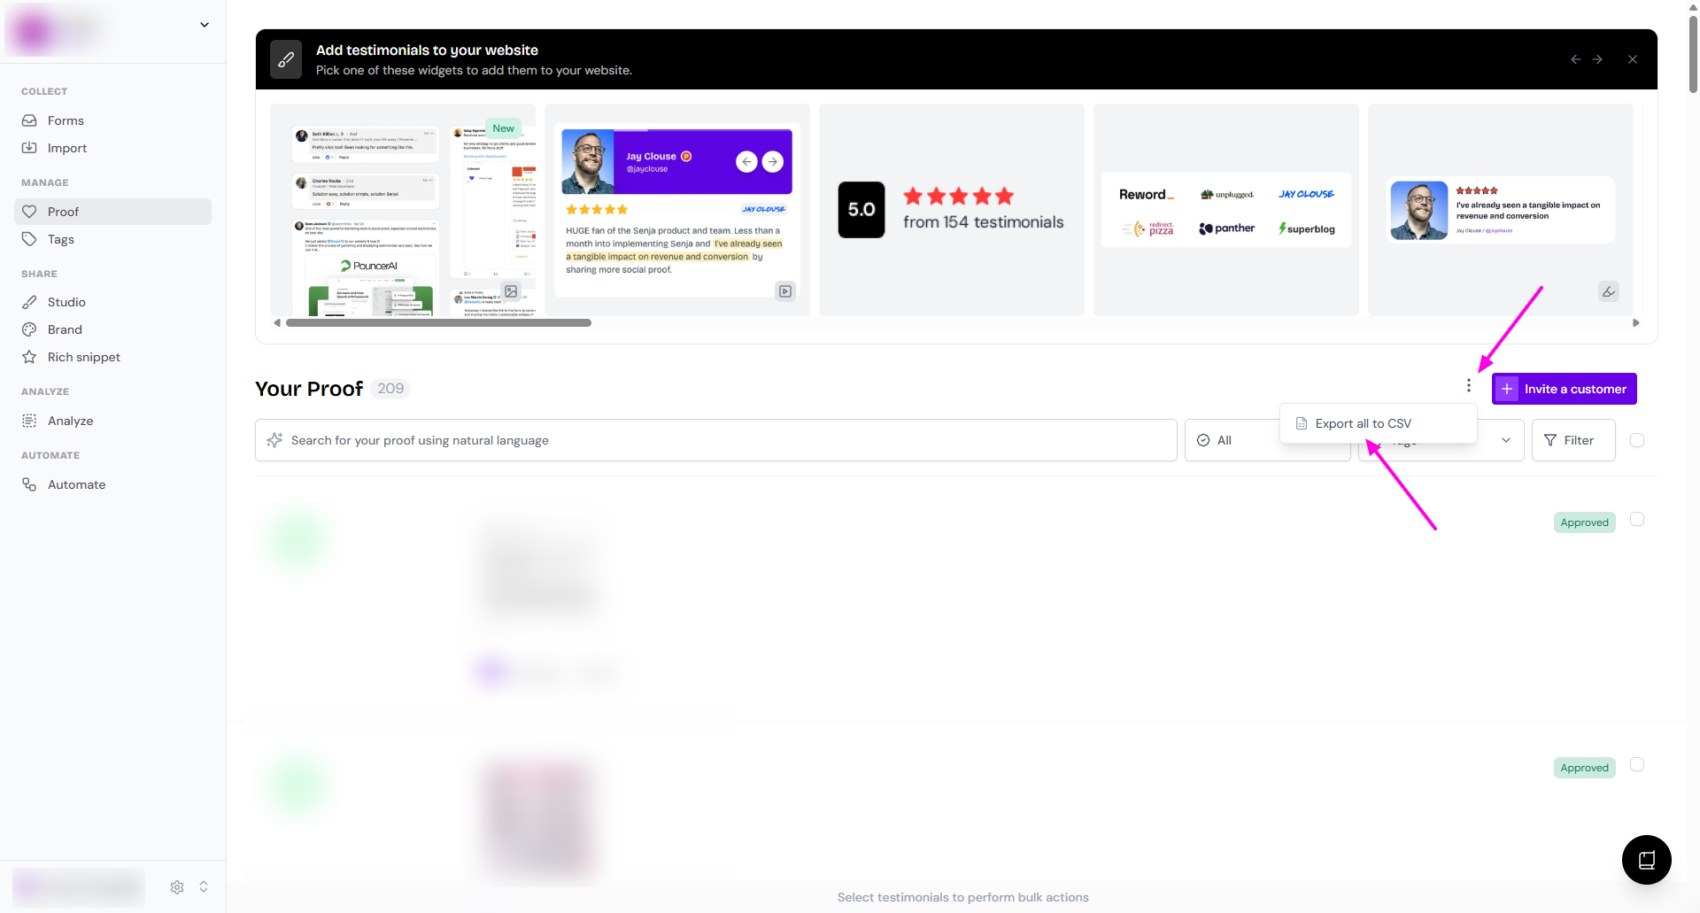
Task: Open the Studio sidebar item
Action: (66, 302)
